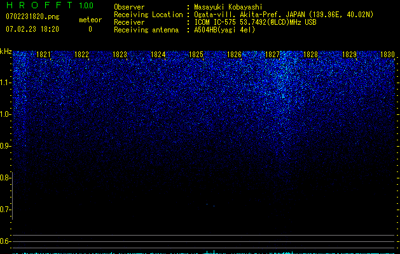Click the 0.6 frequency axis label

5,241
